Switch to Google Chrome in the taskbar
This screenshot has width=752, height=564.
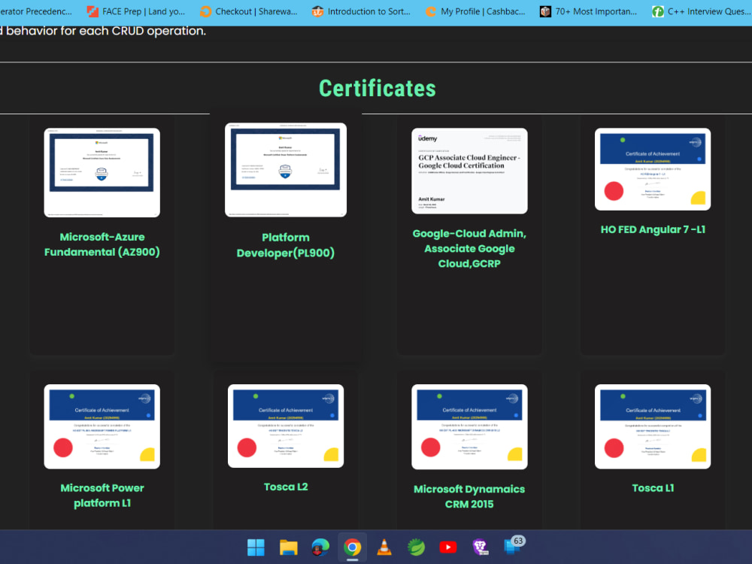coord(353,547)
